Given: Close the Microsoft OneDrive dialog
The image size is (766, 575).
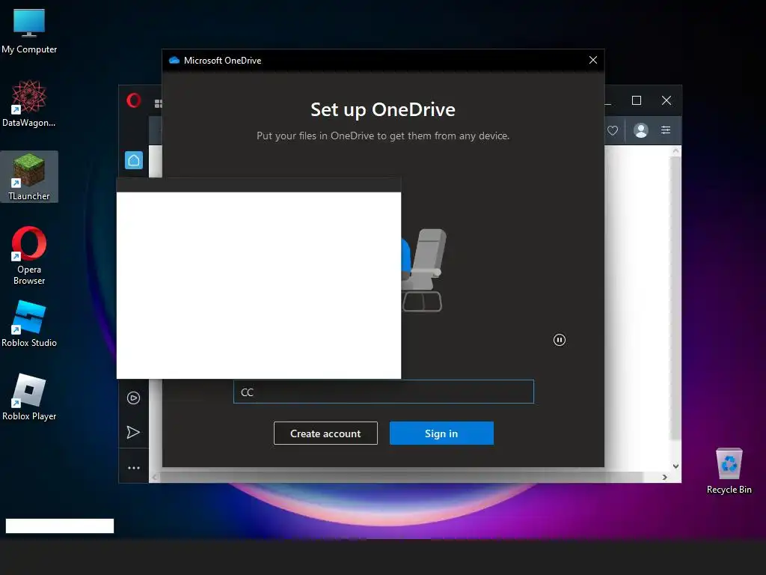Looking at the screenshot, I should (x=593, y=60).
